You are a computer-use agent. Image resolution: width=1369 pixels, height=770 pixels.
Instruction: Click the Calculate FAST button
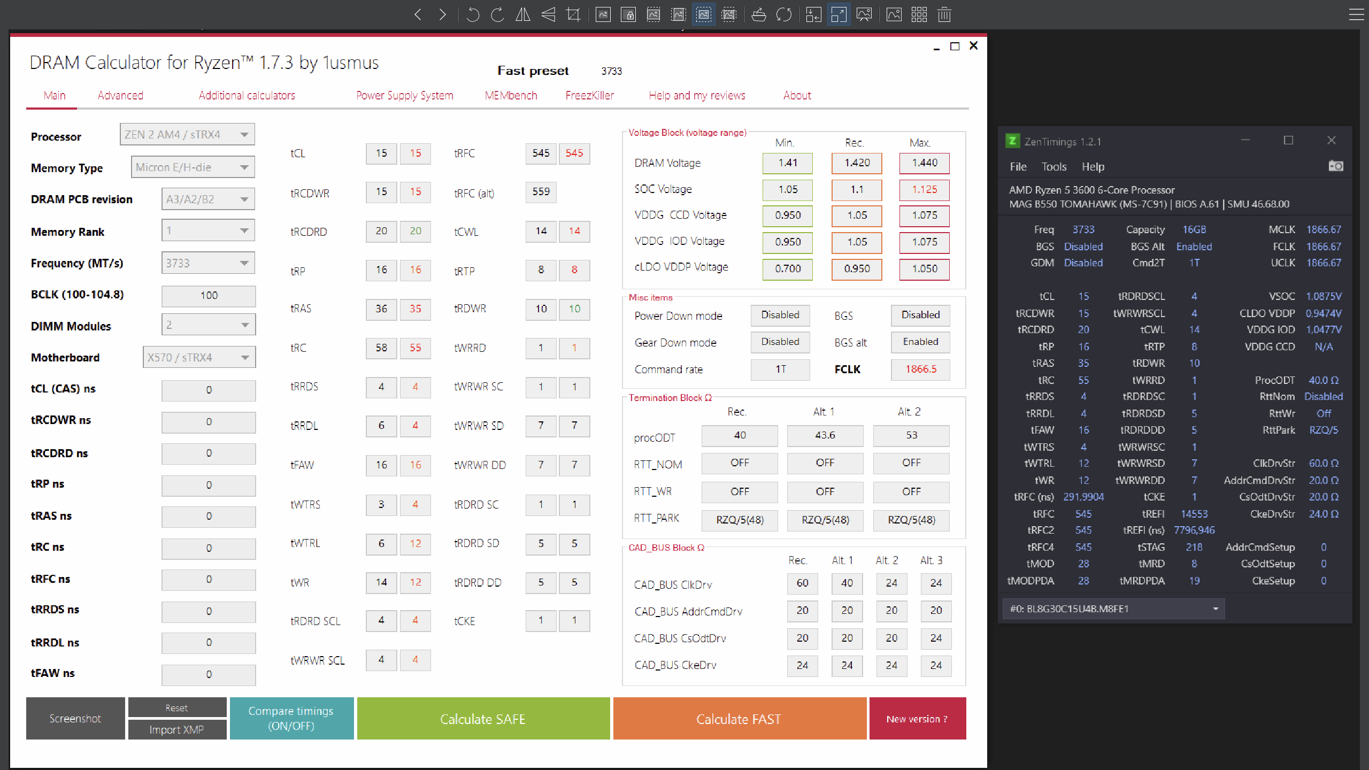click(740, 718)
